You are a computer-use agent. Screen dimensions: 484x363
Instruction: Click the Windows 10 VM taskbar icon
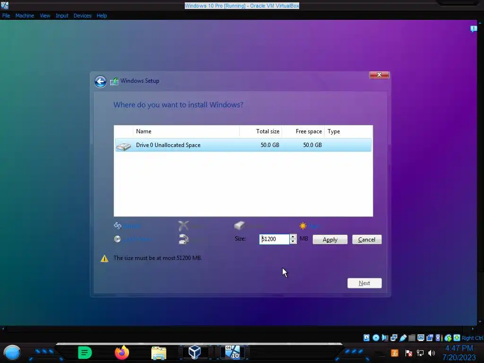(x=233, y=352)
